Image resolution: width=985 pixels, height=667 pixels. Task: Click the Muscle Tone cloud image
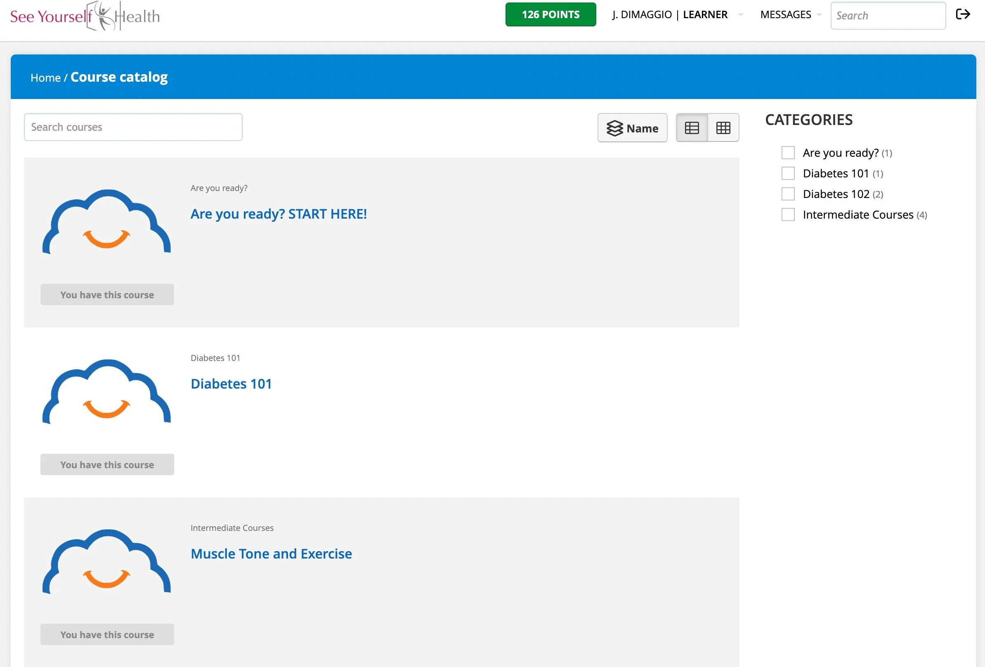pyautogui.click(x=107, y=561)
